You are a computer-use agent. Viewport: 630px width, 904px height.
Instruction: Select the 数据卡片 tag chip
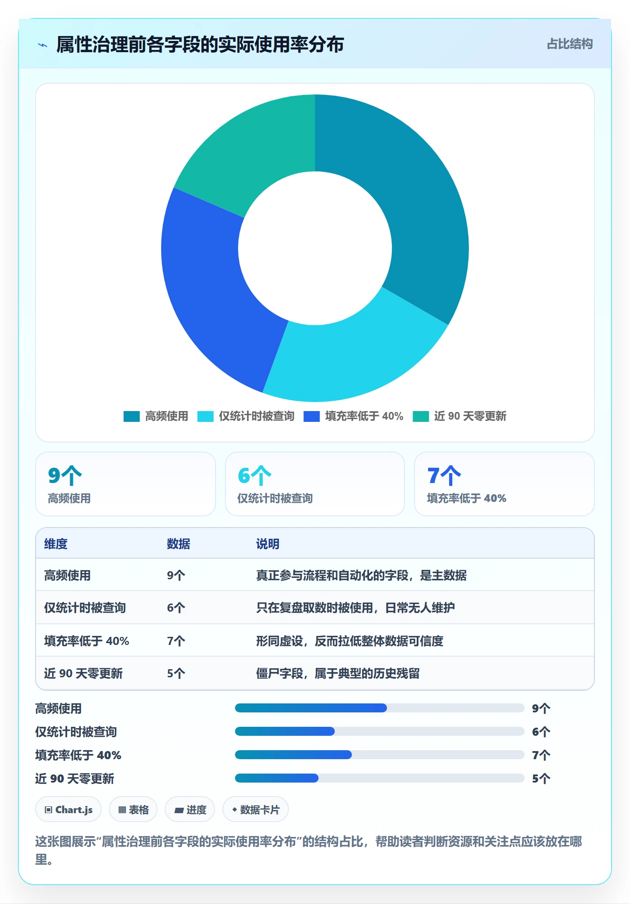(256, 810)
